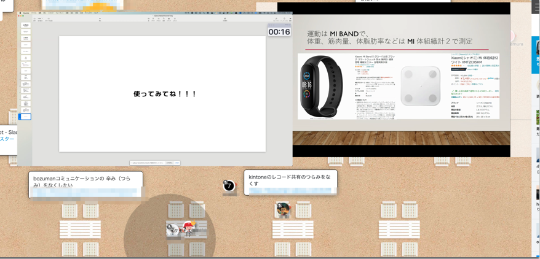Click the 運動は MI BANDで heading in shared video
This screenshot has height=259, width=540.
(x=338, y=33)
